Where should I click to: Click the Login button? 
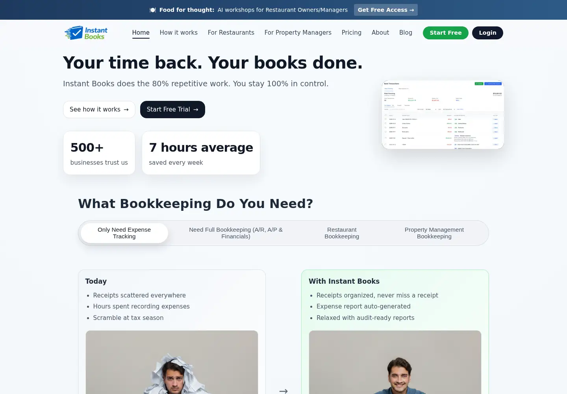tap(487, 33)
